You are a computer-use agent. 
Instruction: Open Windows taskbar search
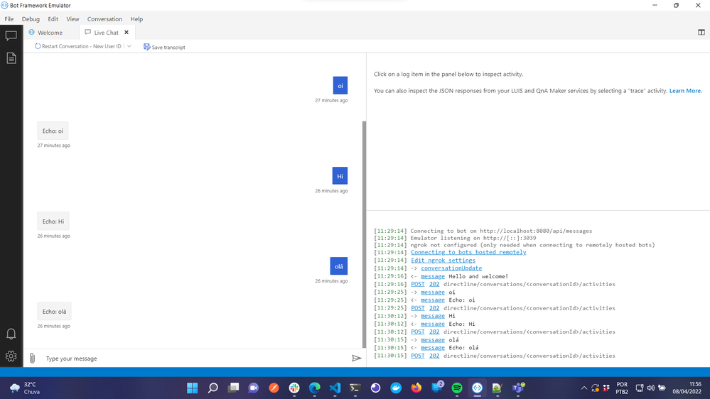(x=213, y=388)
